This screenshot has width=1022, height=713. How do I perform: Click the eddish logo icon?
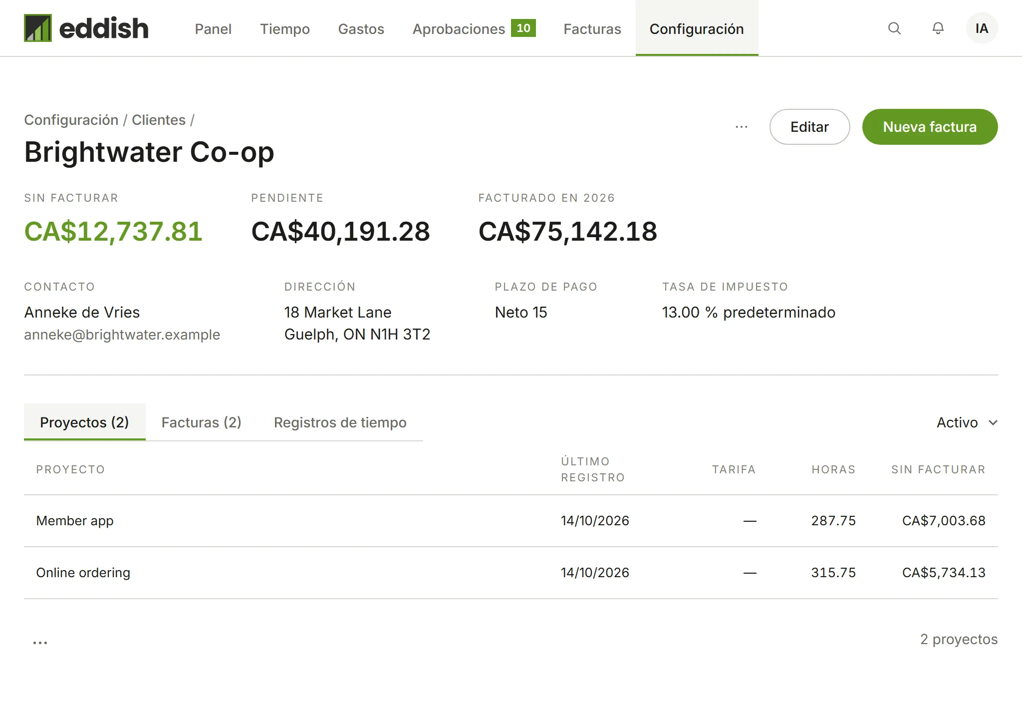point(38,28)
